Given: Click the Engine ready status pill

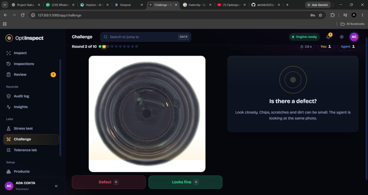Looking at the screenshot, I should click(x=305, y=37).
